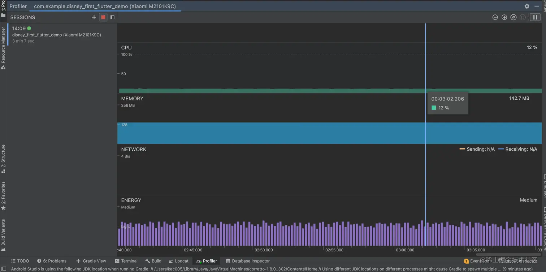Screen dimensions: 546x272
Task: Pause the live profiler timeline
Action: [535, 17]
